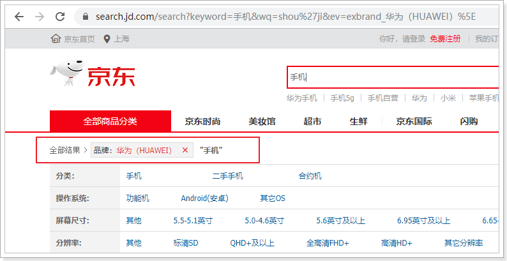Select the 京东时尚 navigation tab
The image size is (507, 261).
coord(202,121)
